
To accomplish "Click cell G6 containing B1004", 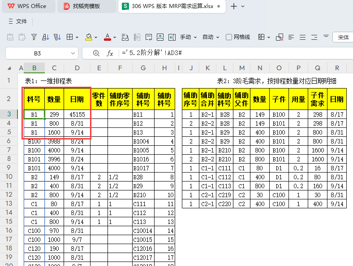I will click(143, 141).
